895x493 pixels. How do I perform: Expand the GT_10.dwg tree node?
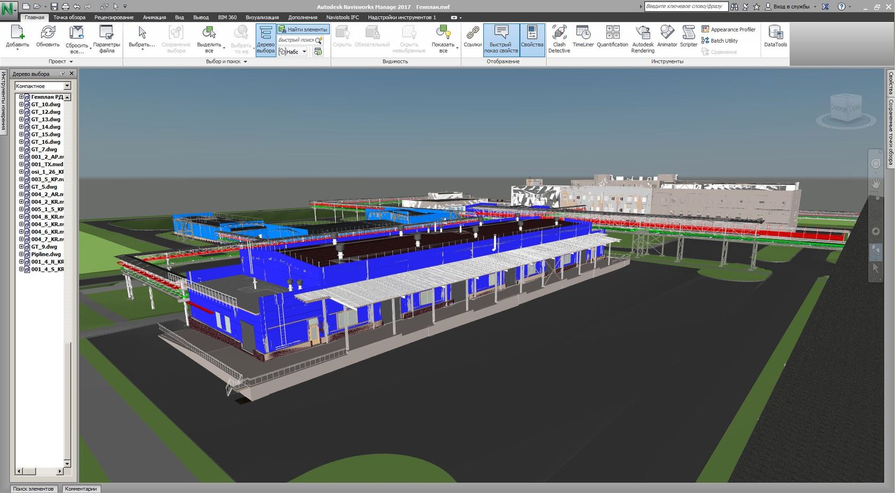(x=21, y=104)
